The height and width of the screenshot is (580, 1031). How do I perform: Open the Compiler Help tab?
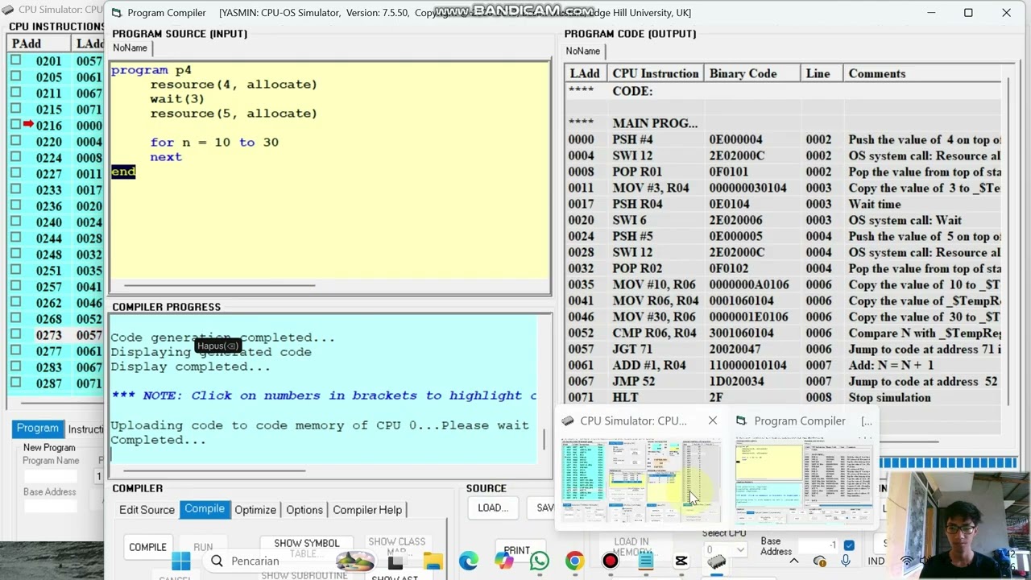(367, 510)
